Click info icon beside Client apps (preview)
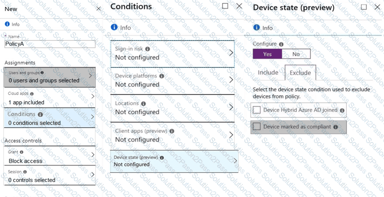The image size is (384, 197). (x=172, y=131)
